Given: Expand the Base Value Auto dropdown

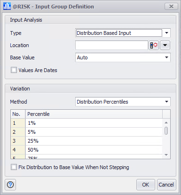Looking at the screenshot, I should (166, 57).
